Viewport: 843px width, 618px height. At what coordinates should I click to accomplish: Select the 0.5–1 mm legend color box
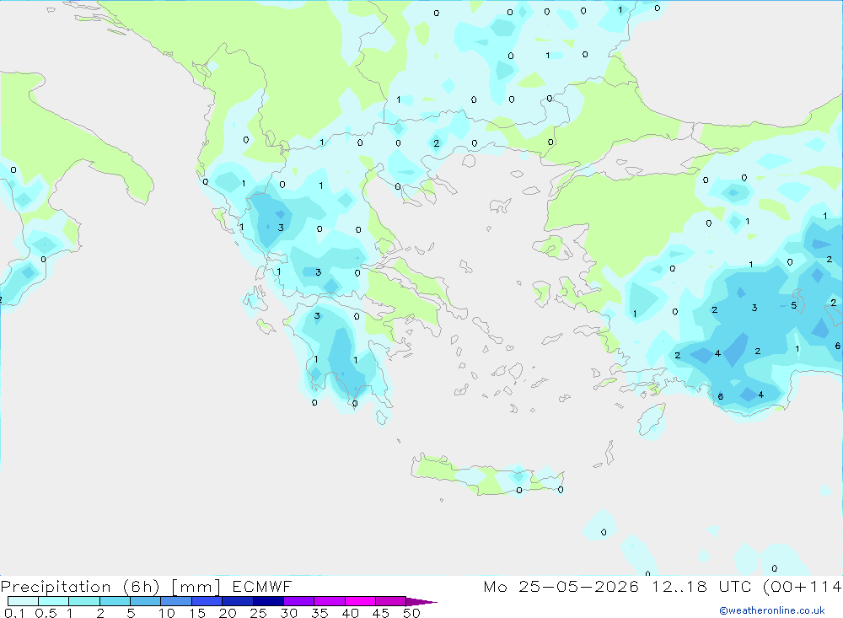tap(54, 601)
